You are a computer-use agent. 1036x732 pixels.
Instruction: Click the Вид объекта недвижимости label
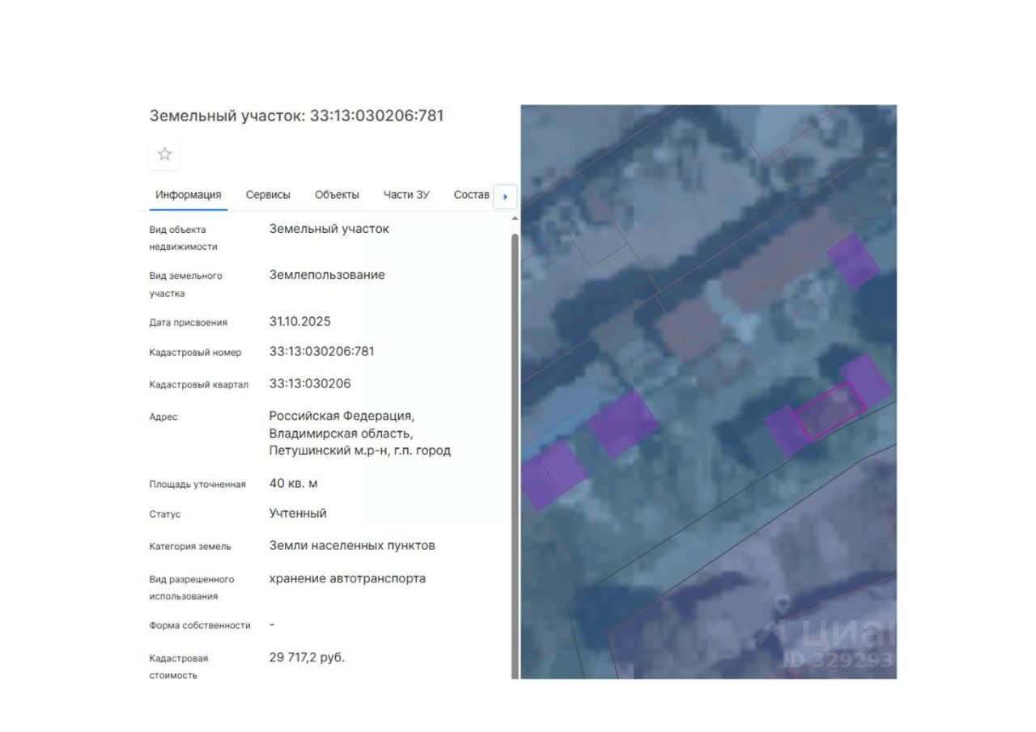coord(184,238)
